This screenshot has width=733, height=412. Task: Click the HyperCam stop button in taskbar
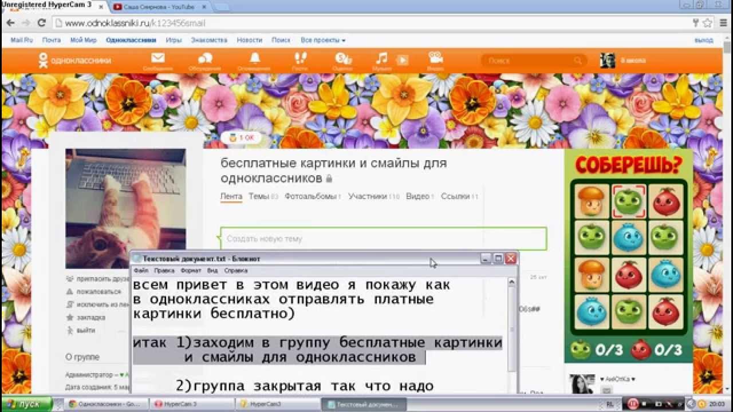645,403
